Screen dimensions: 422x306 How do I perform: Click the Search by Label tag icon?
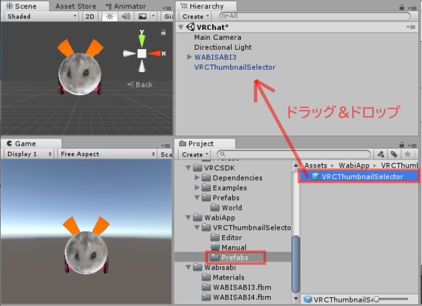point(394,154)
